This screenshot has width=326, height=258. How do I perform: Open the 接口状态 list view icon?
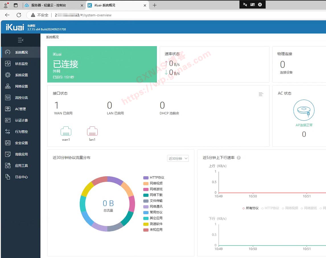coord(261,94)
